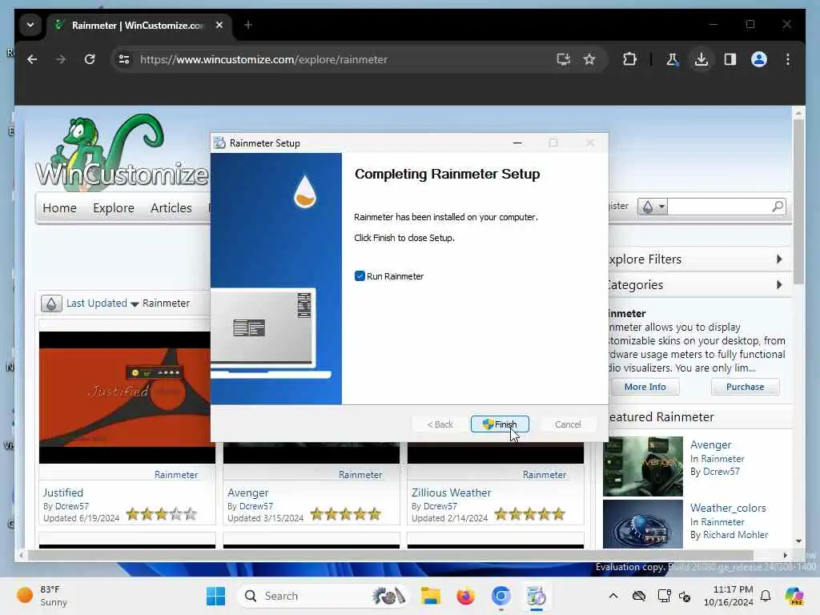Image resolution: width=820 pixels, height=615 pixels.
Task: Open the browser profile avatar
Action: pyautogui.click(x=759, y=59)
